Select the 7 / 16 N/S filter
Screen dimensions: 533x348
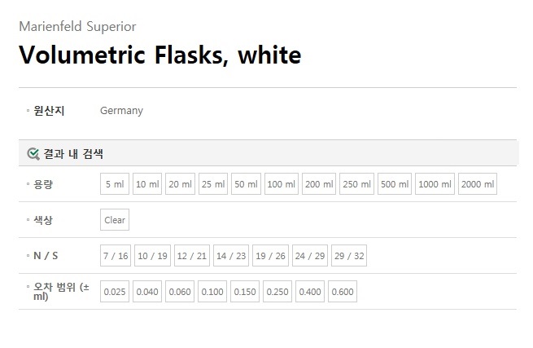coord(116,256)
